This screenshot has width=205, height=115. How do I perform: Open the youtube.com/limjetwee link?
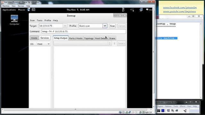[x=179, y=11]
